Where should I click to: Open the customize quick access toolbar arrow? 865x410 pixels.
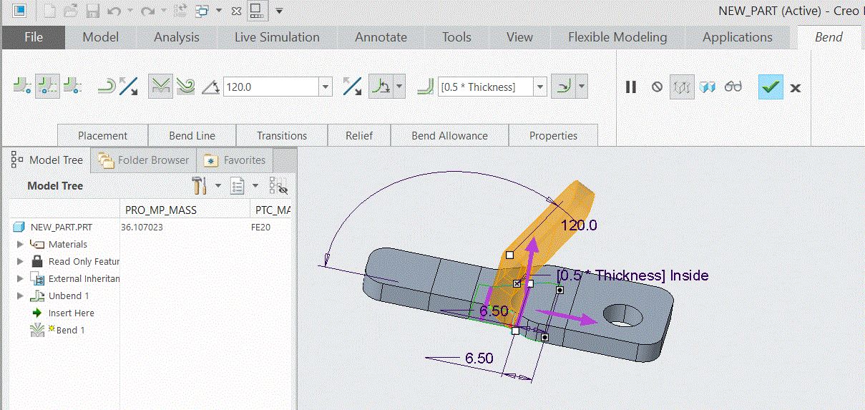(x=279, y=11)
